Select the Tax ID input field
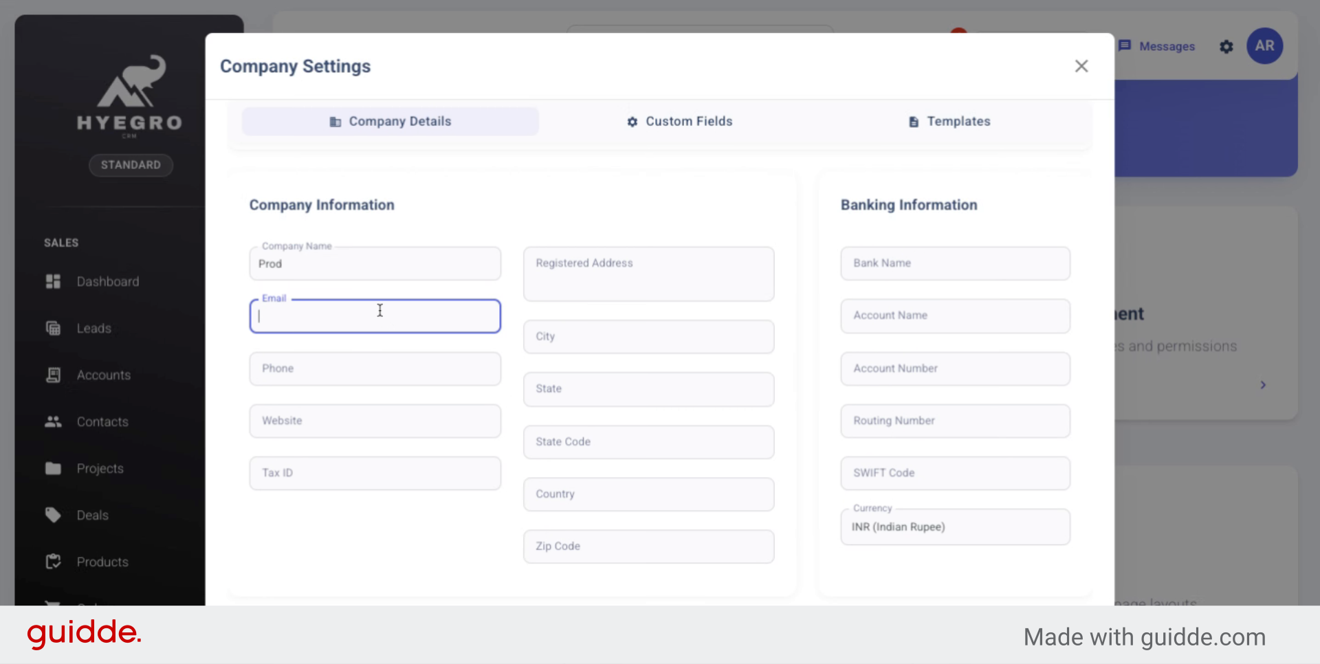Image resolution: width=1320 pixels, height=664 pixels. 375,473
